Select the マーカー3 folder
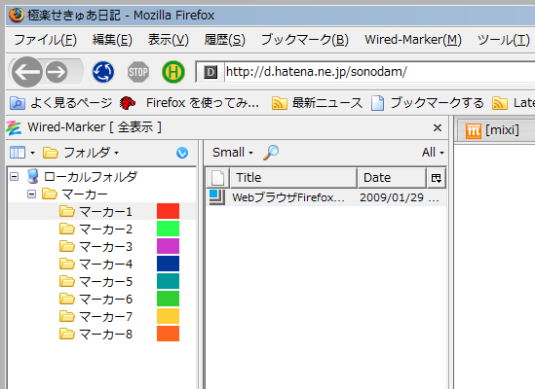Image resolution: width=535 pixels, height=389 pixels. (x=106, y=247)
